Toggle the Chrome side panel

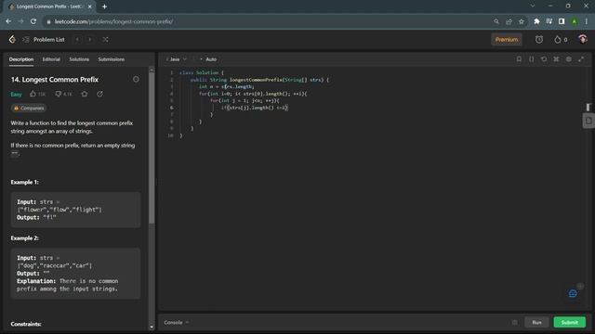pos(562,21)
